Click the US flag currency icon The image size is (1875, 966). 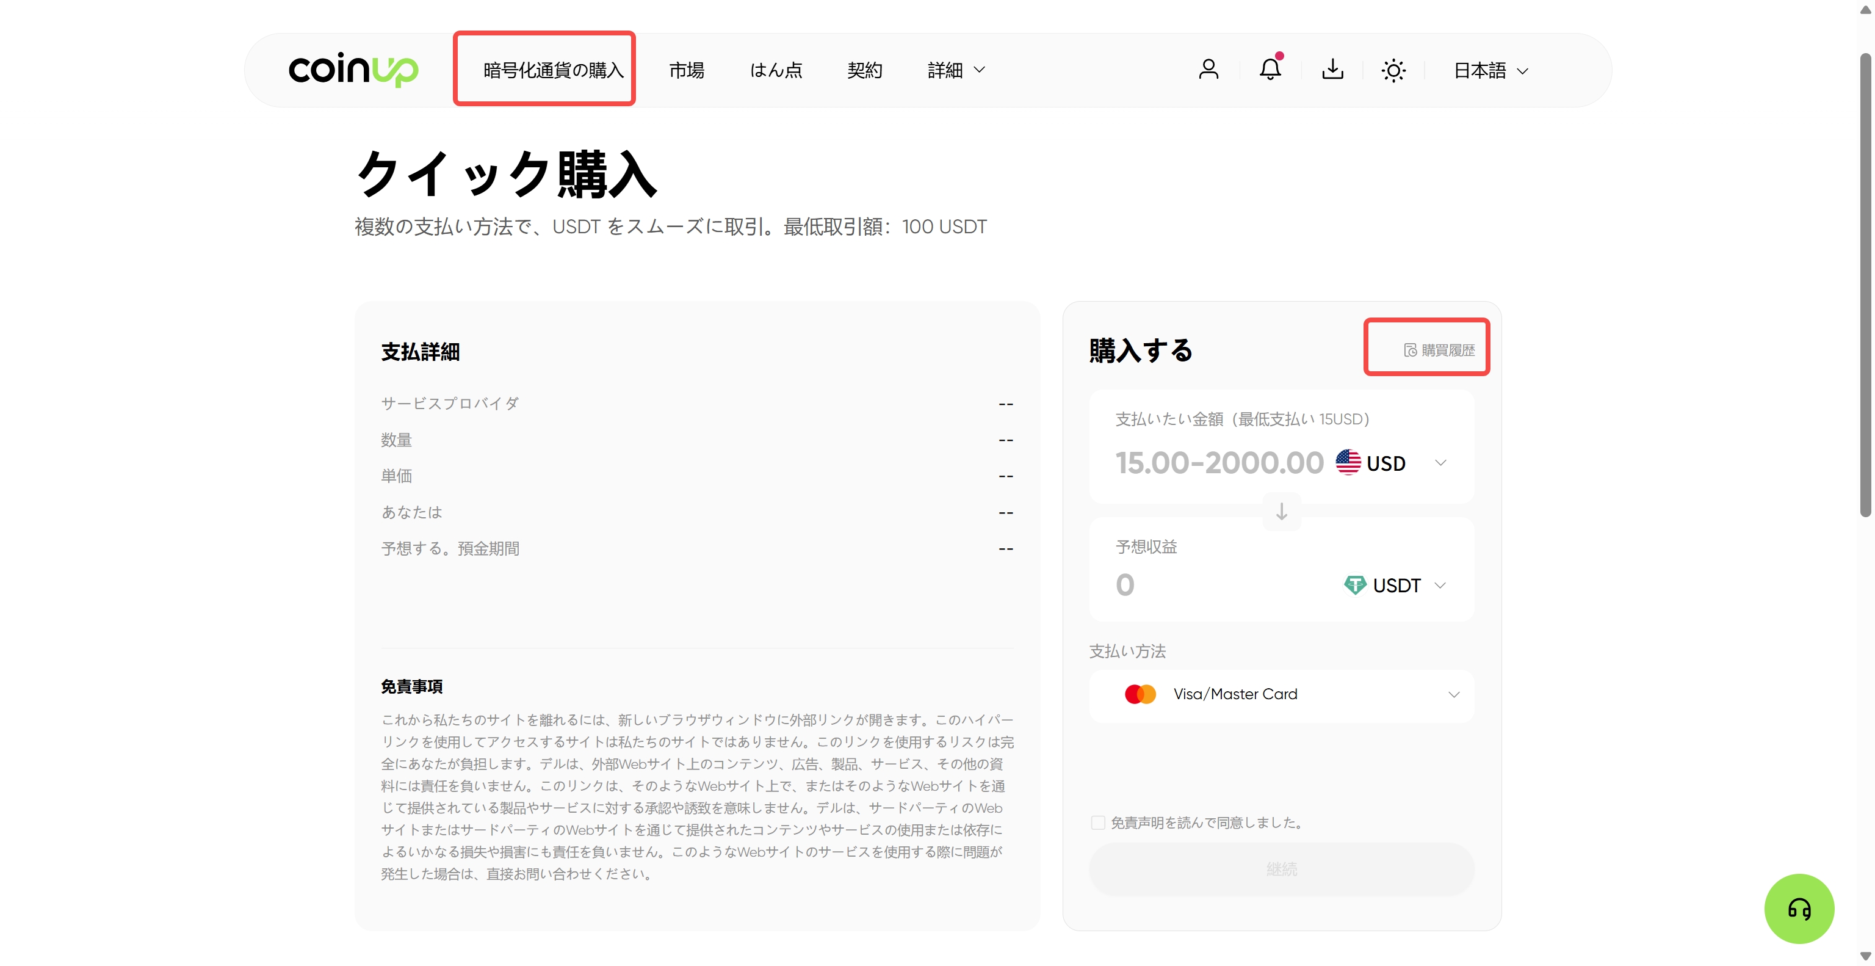[x=1348, y=462]
